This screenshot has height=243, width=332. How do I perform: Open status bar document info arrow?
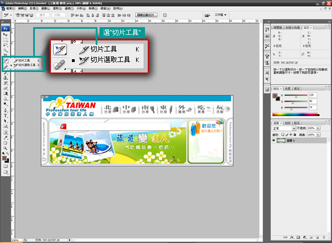point(69,240)
